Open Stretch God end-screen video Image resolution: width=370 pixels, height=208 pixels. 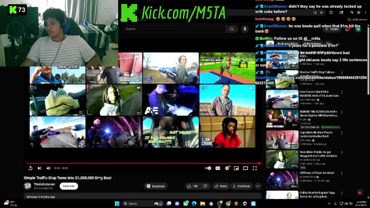pos(227,68)
